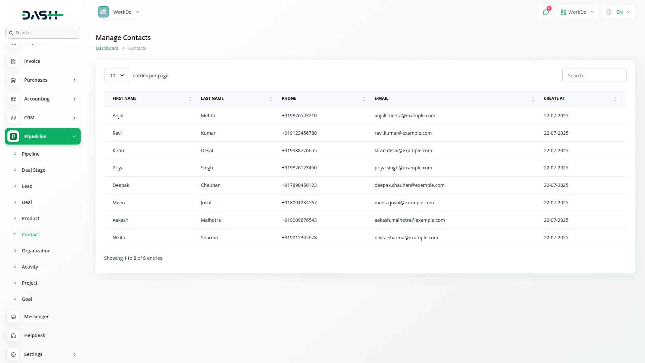Open the Deal Stage section
This screenshot has height=363, width=645.
(x=33, y=170)
